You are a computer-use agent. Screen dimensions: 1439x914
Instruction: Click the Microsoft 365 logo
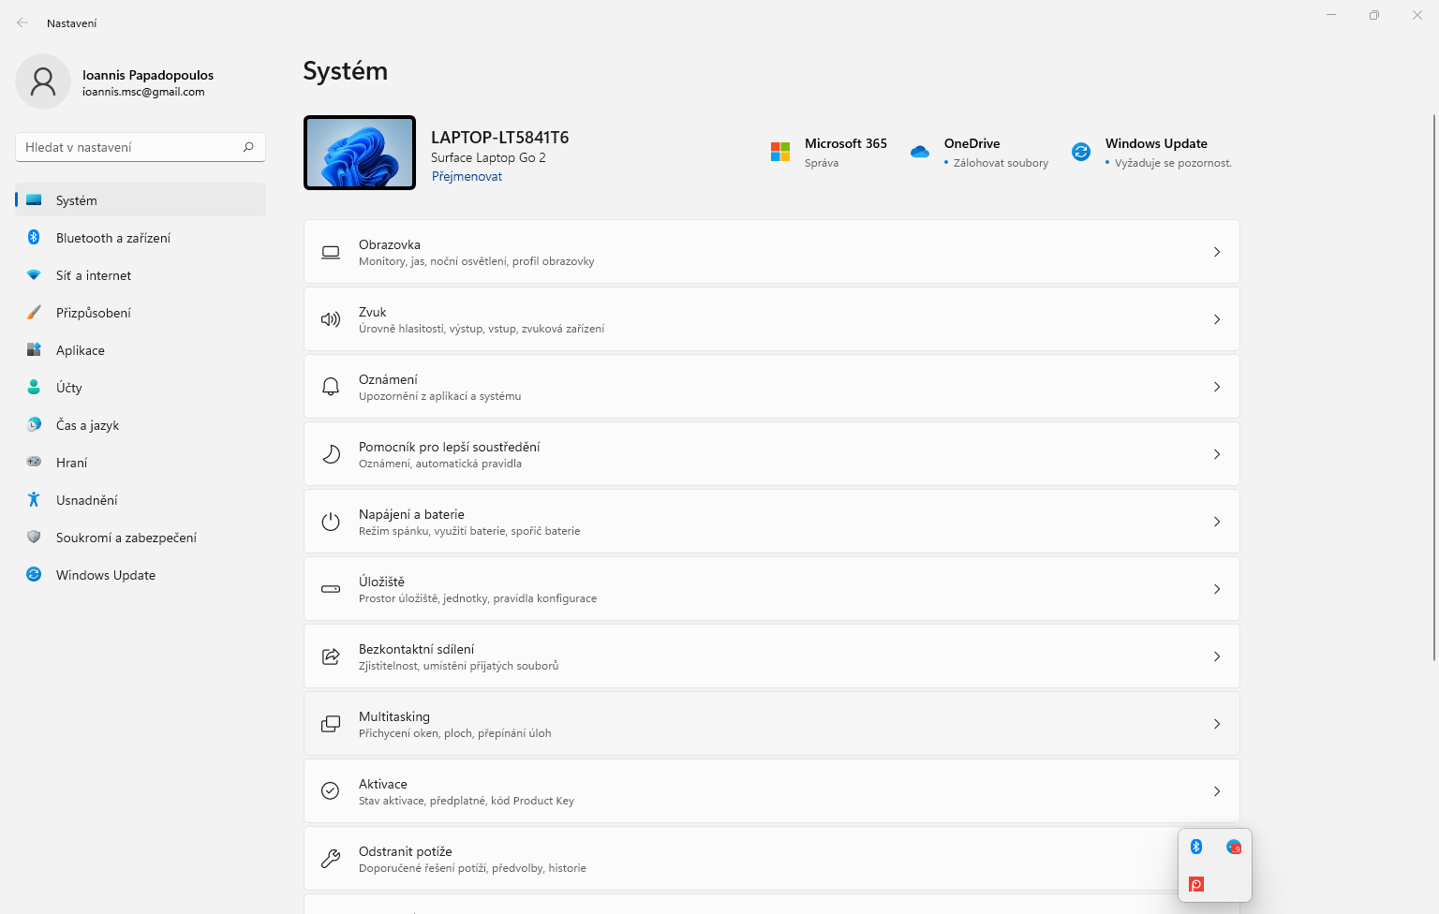point(780,152)
